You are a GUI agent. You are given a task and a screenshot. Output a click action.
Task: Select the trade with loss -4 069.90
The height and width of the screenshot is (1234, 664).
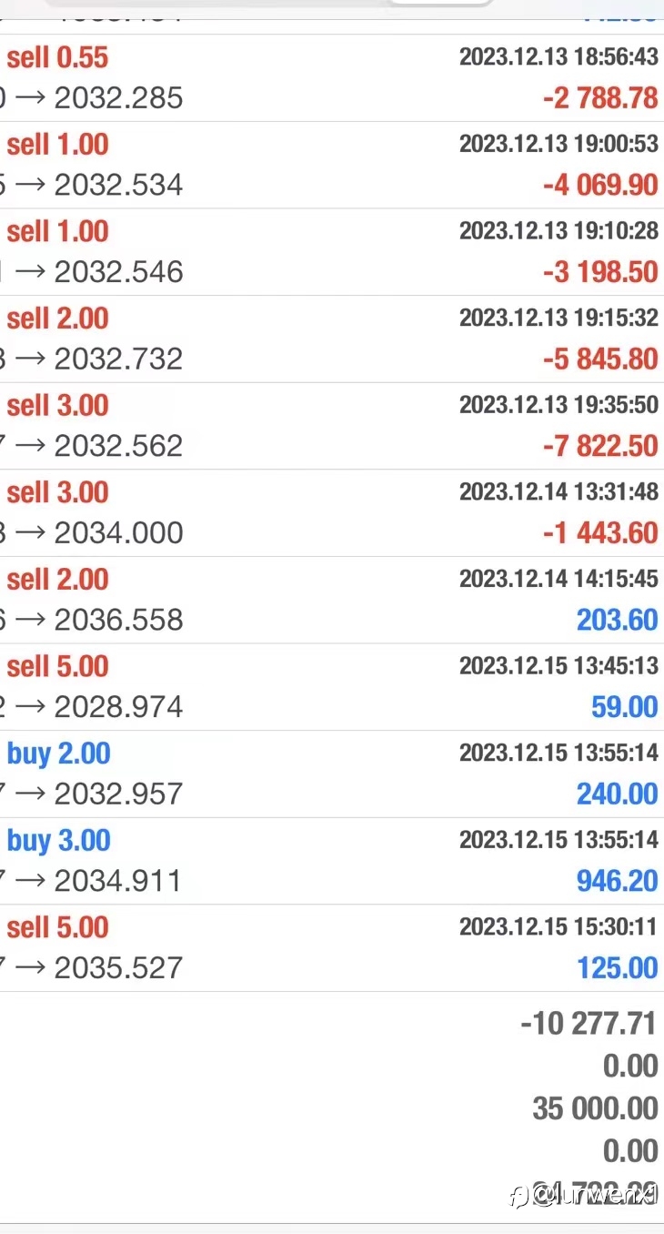tap(332, 166)
